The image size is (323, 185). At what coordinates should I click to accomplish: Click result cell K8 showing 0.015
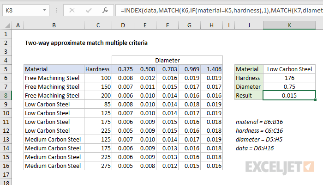click(x=289, y=95)
